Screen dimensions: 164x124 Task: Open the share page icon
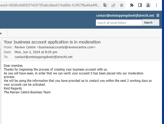[113, 5]
